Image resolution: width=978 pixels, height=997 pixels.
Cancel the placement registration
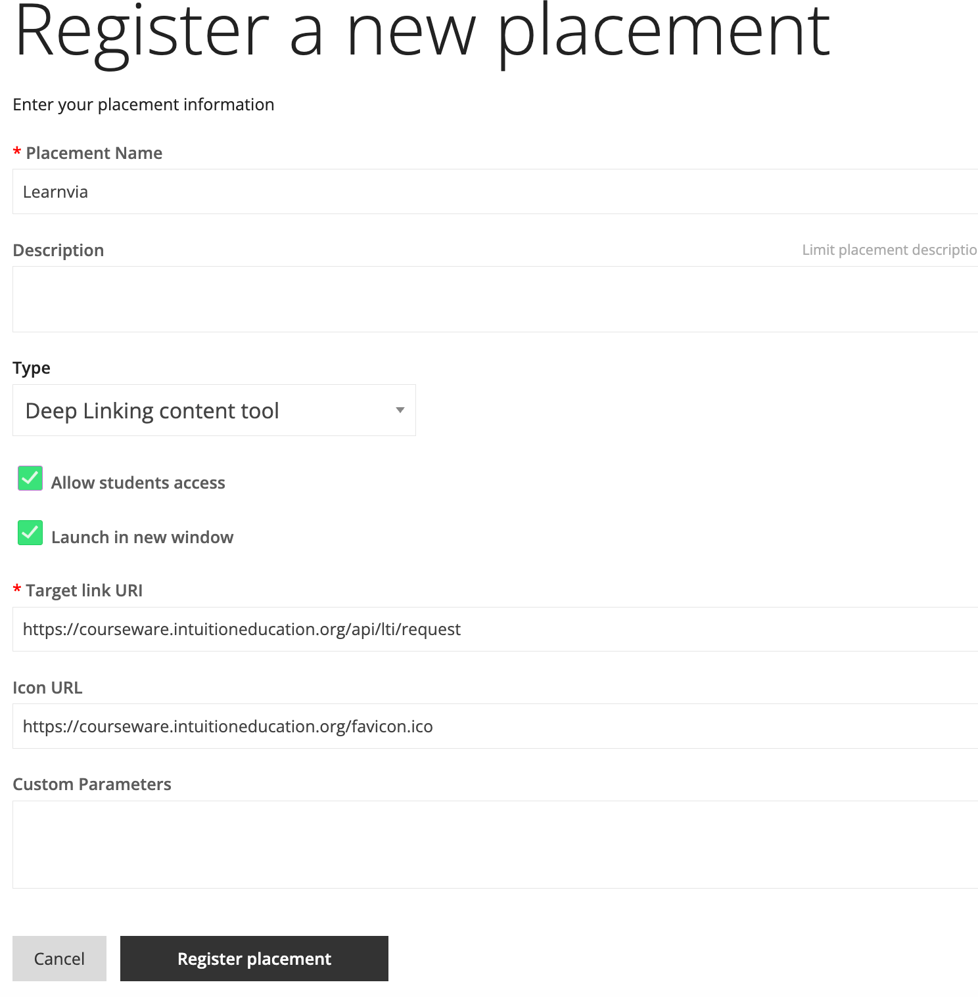point(59,958)
